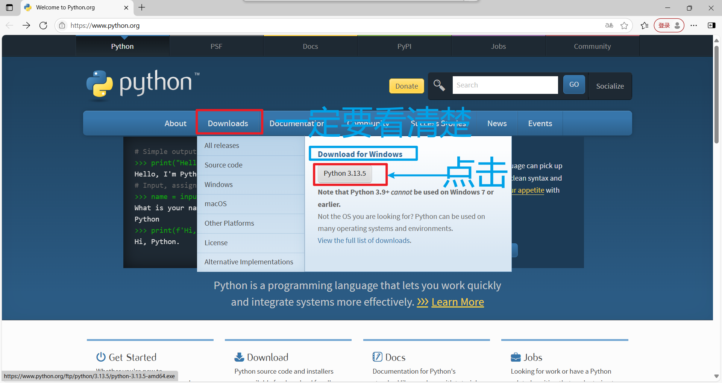
Task: Click the profile sign-in button
Action: point(669,26)
